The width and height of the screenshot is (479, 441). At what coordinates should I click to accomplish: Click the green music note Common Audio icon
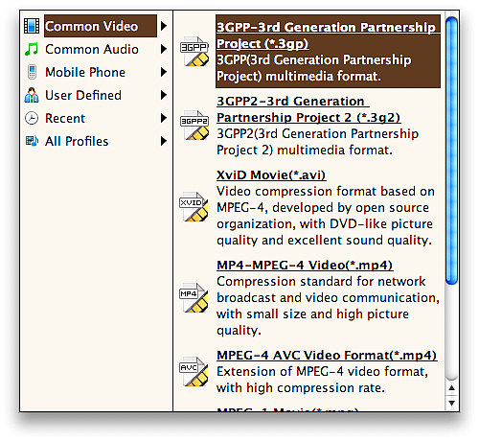[x=32, y=49]
